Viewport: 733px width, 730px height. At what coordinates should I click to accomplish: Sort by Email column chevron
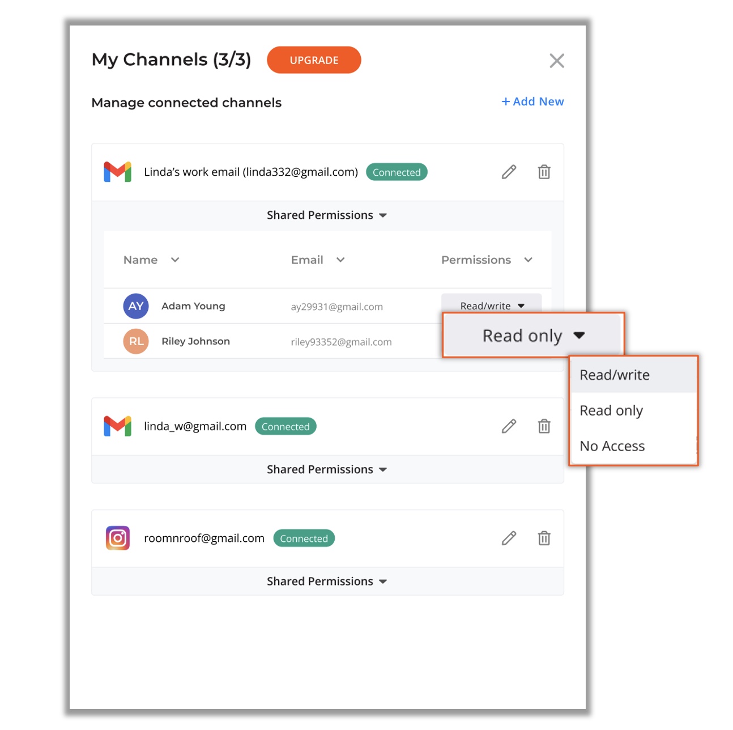click(x=340, y=260)
